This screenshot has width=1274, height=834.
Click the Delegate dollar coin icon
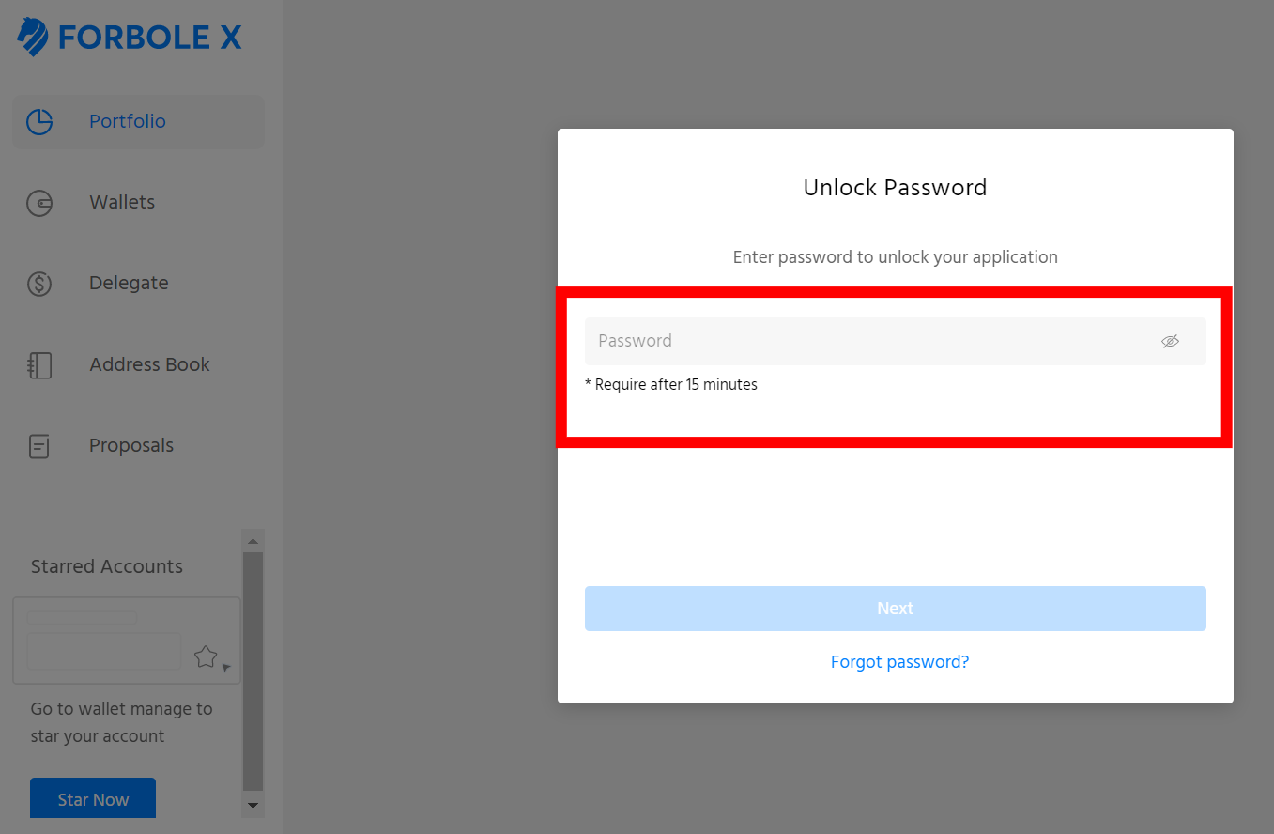click(x=39, y=284)
